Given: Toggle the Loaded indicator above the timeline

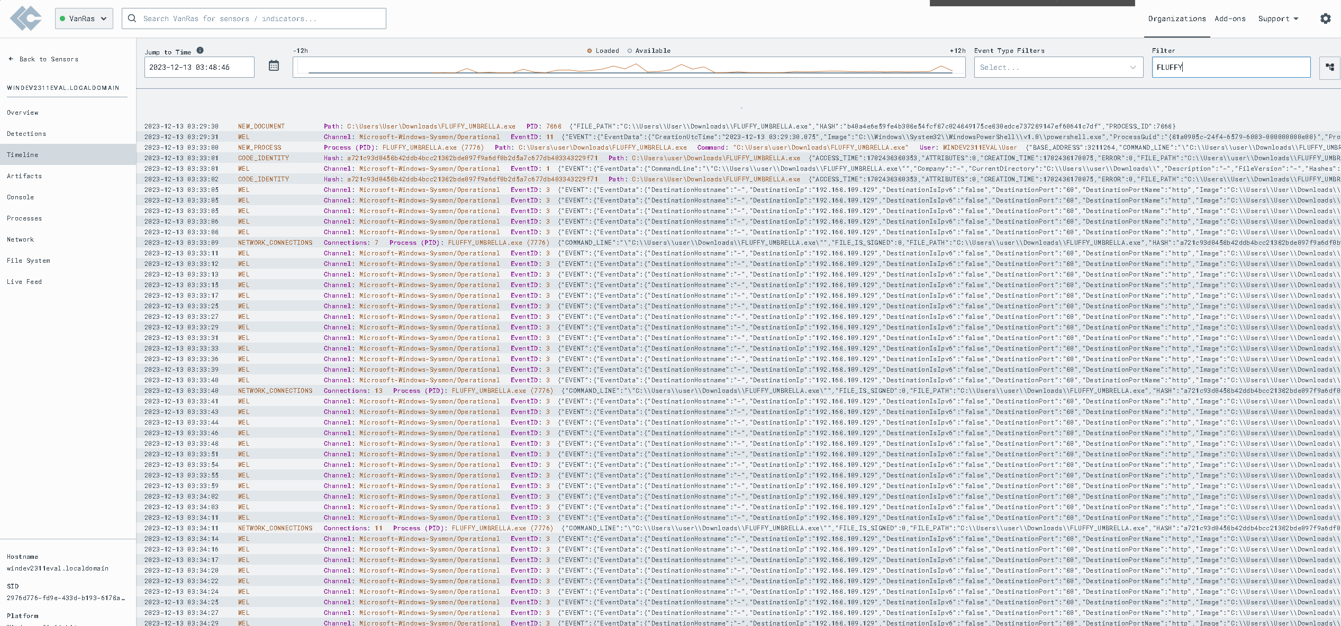Looking at the screenshot, I should (x=589, y=50).
